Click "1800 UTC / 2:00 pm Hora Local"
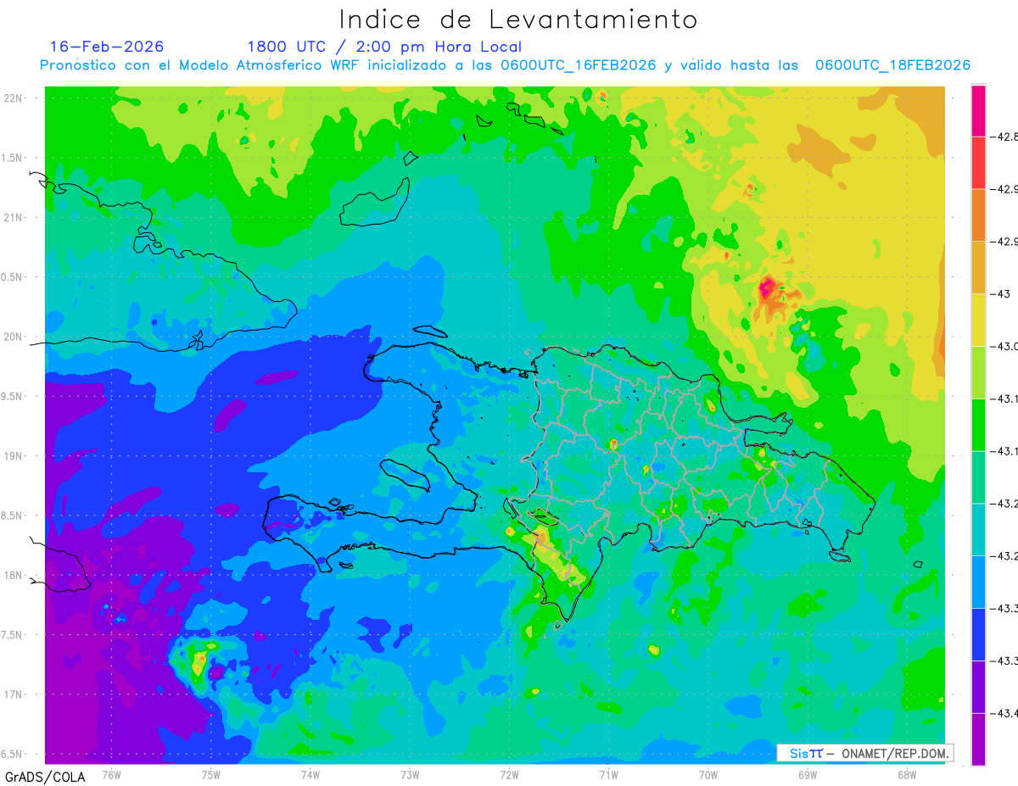This screenshot has height=786, width=1018. pos(384,47)
